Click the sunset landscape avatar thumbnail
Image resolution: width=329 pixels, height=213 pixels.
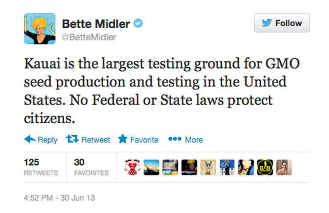[x=151, y=168]
